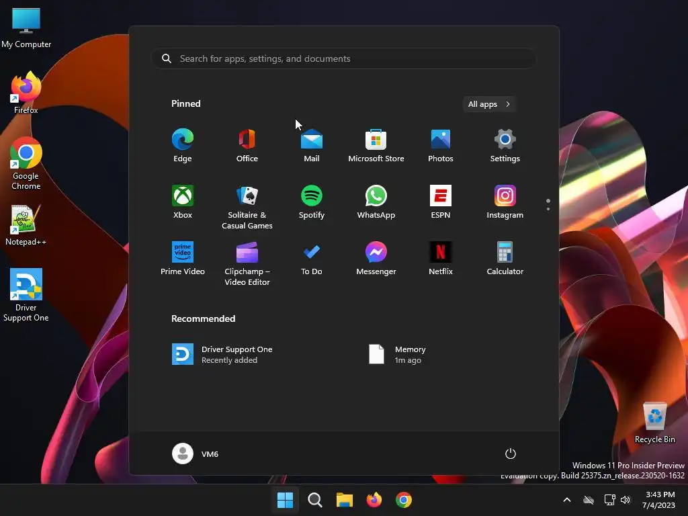Open the taskbar Search icon
The height and width of the screenshot is (516, 688).
coord(315,500)
